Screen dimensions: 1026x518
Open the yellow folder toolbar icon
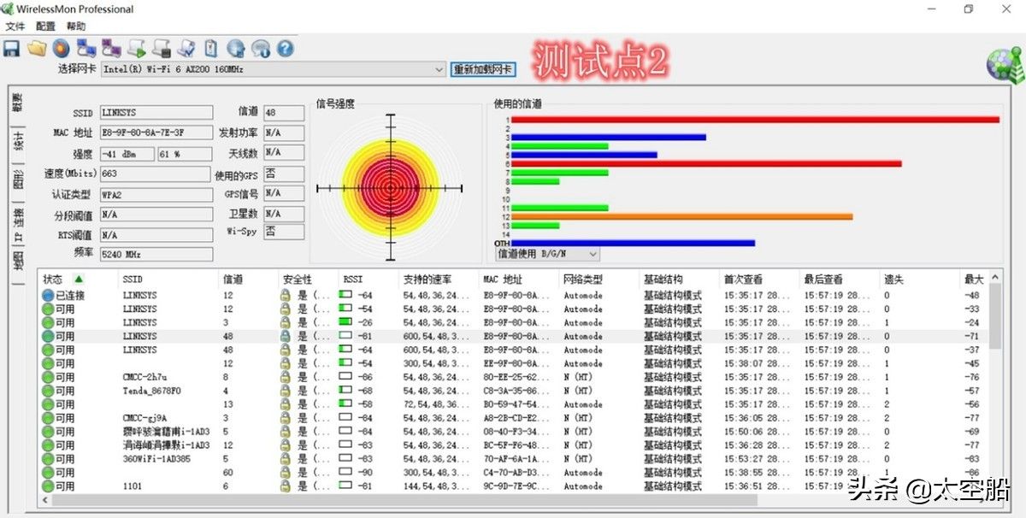[x=36, y=49]
